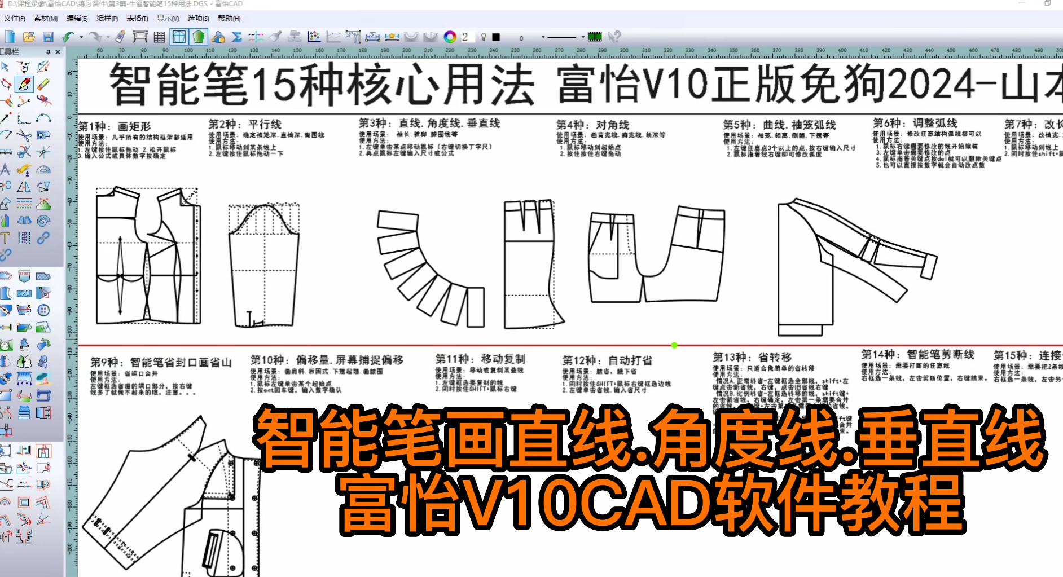Click the bodice pattern drawing under 第1种
This screenshot has width=1063, height=577.
[x=148, y=256]
